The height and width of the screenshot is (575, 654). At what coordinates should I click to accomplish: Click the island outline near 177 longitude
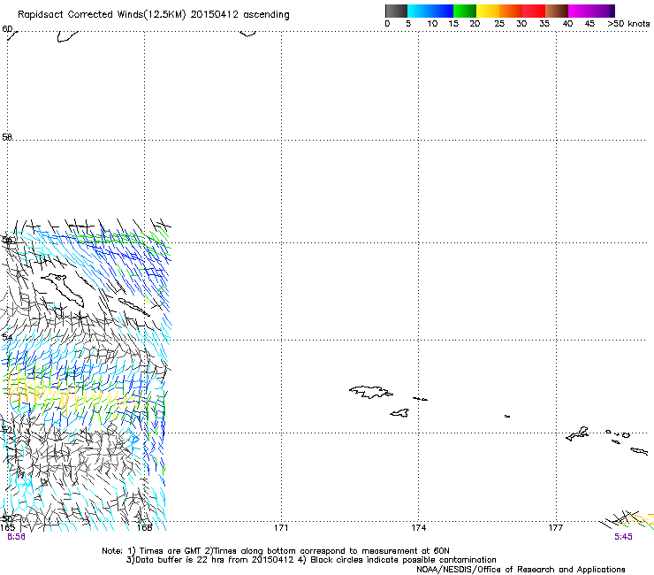point(577,433)
